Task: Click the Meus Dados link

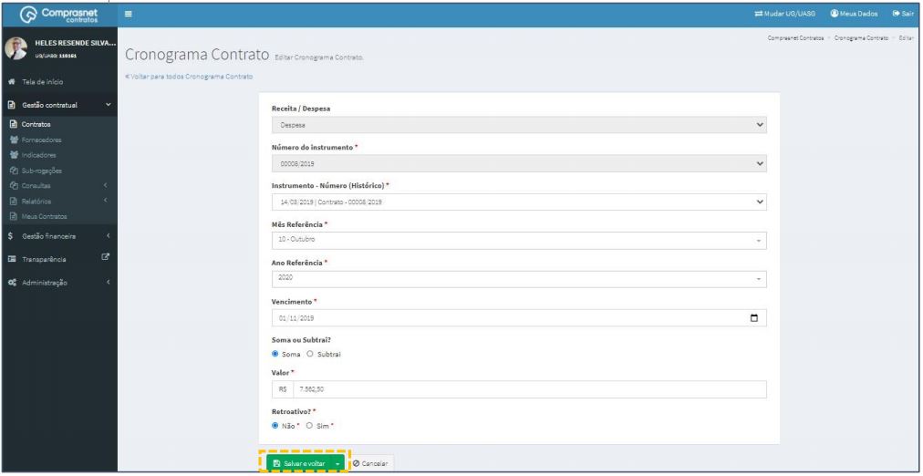Action: [854, 14]
